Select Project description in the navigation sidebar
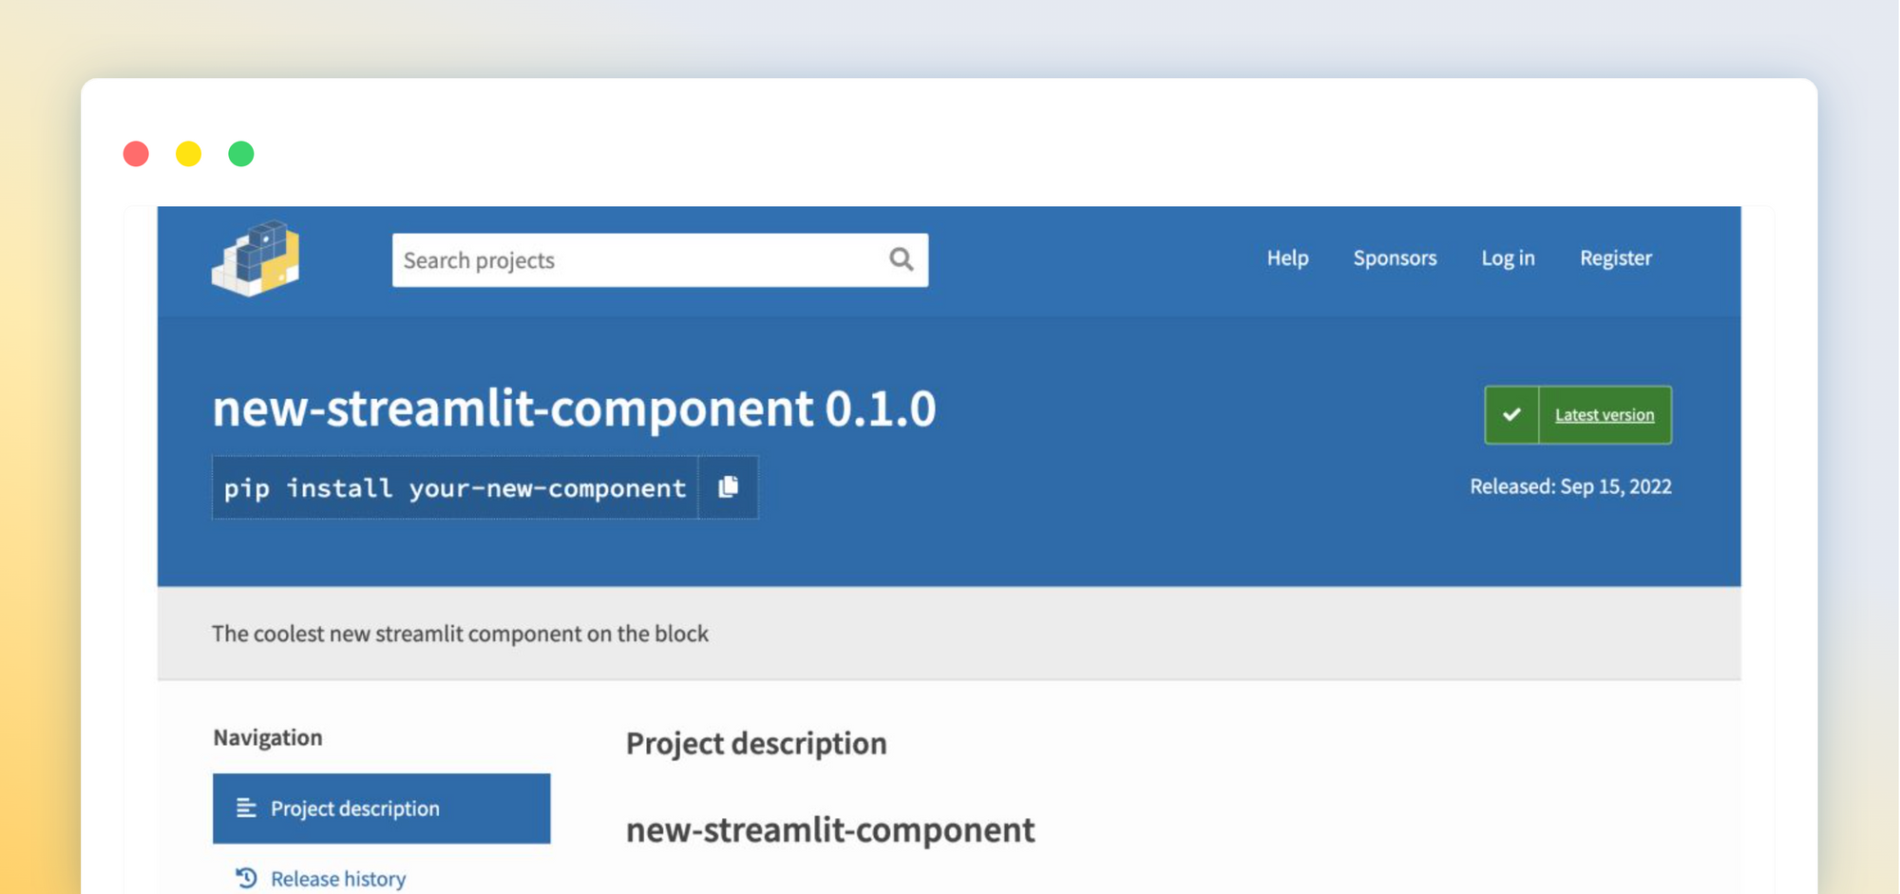The width and height of the screenshot is (1900, 894). (354, 808)
